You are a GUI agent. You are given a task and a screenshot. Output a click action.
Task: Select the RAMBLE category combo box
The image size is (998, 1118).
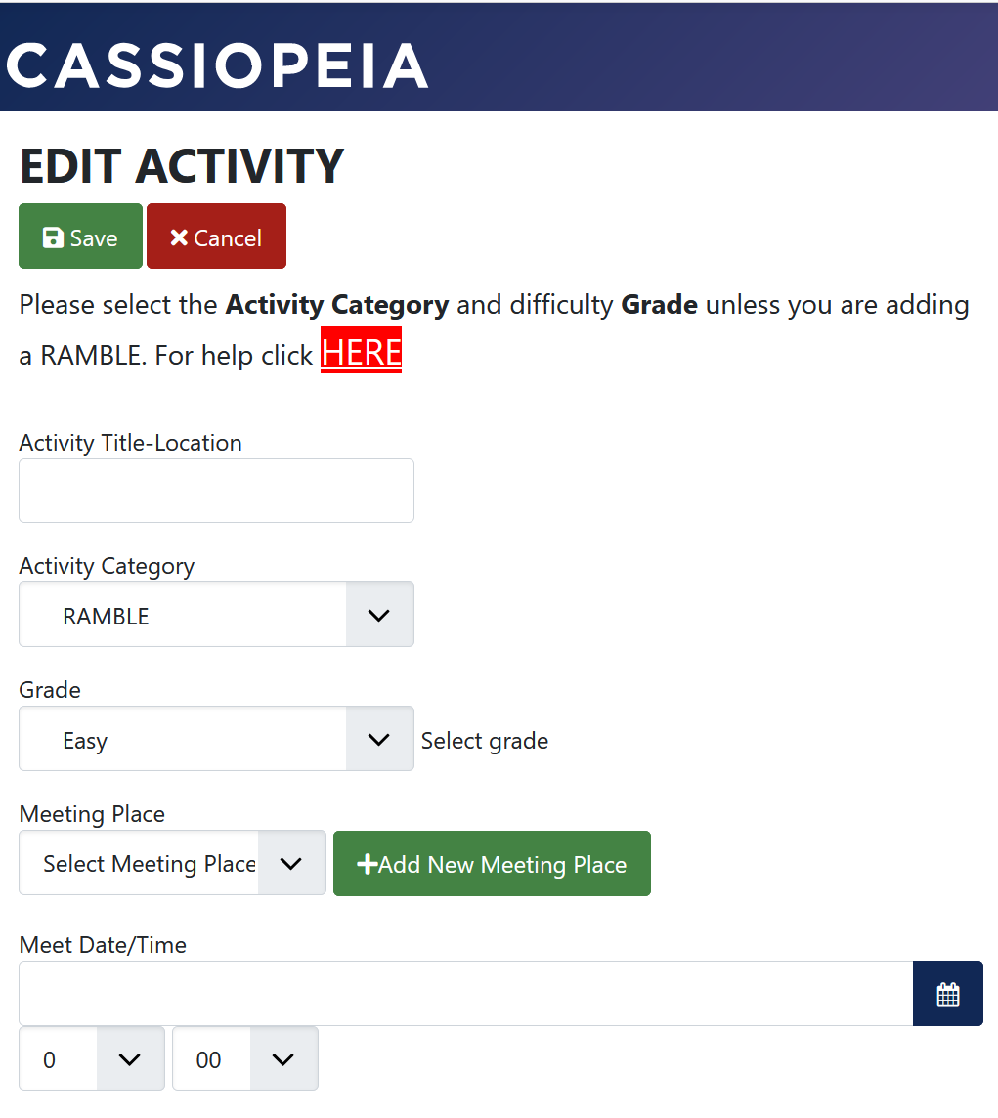(x=183, y=615)
